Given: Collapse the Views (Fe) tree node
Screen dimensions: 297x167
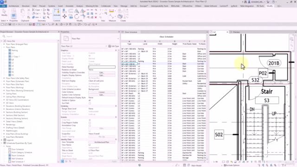Looking at the screenshot, I should [2, 41].
